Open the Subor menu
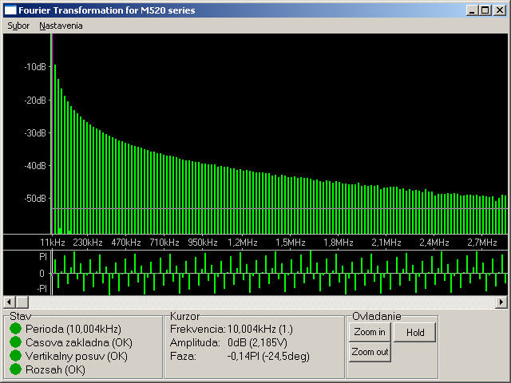511x383 pixels. (x=18, y=26)
